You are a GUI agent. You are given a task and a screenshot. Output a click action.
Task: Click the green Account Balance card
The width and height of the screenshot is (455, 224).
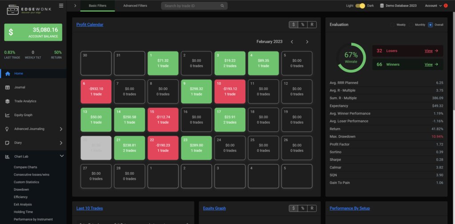click(33, 32)
